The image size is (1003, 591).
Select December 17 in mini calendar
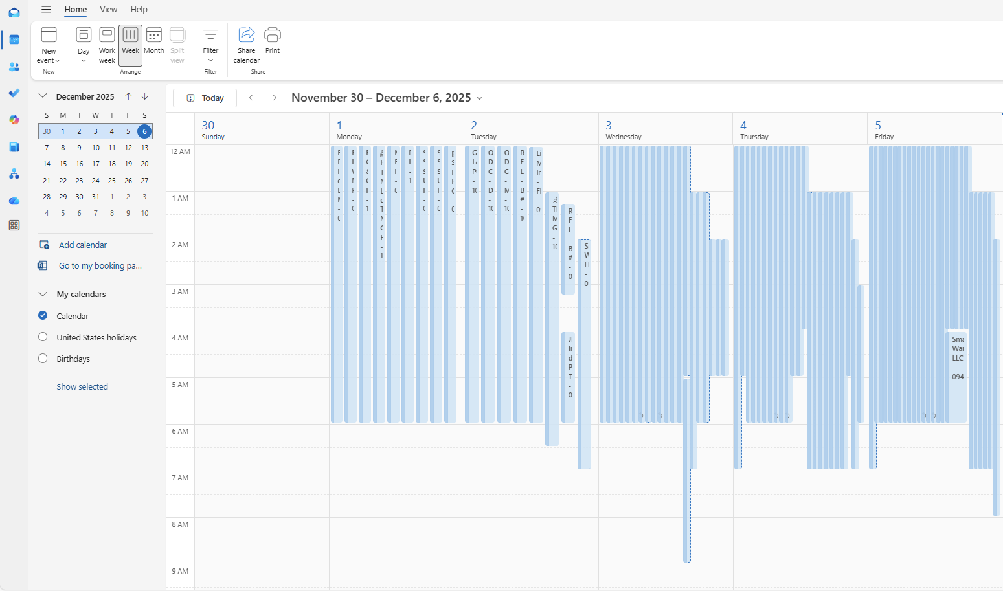95,164
